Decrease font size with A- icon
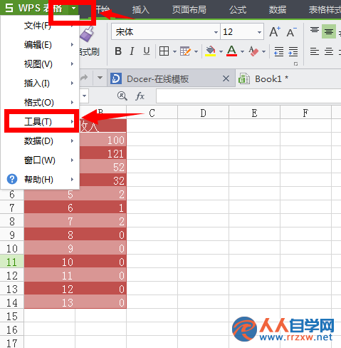 coord(292,32)
